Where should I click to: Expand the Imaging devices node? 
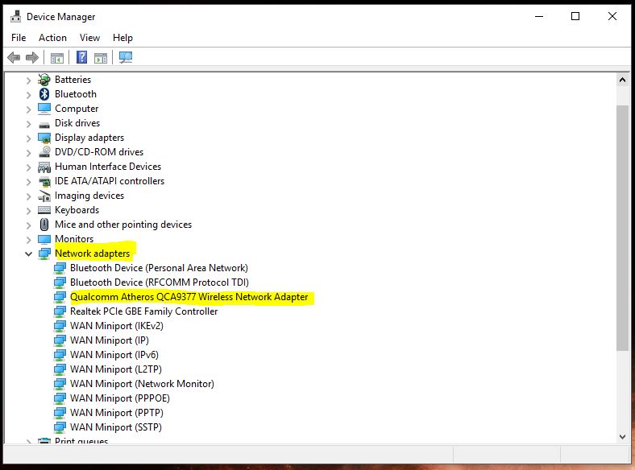coord(28,196)
